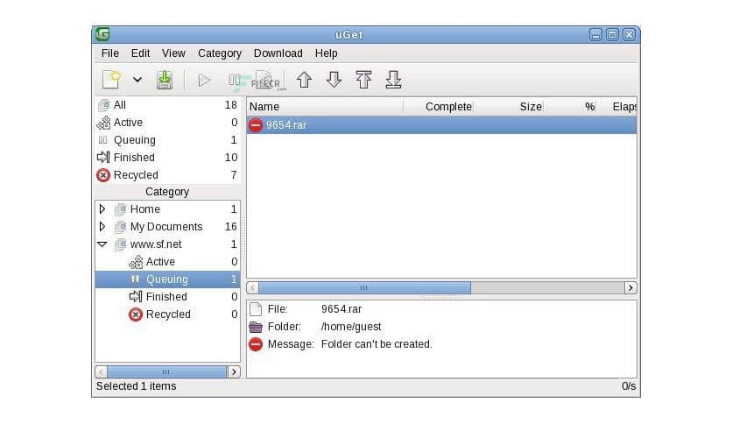Open the Edit menu
Viewport: 732px width, 424px height.
tap(140, 53)
